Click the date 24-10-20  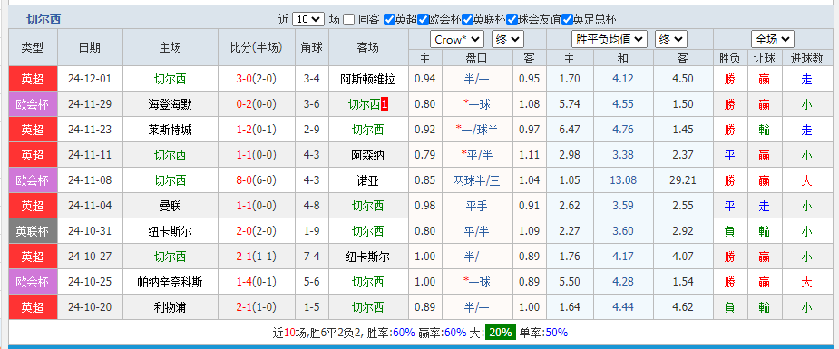(x=90, y=307)
